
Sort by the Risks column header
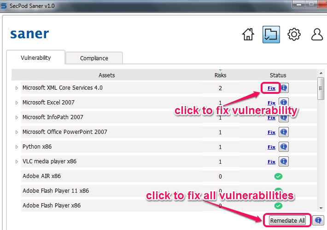pyautogui.click(x=220, y=75)
